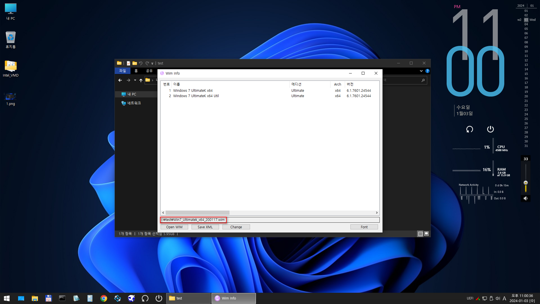This screenshot has width=540, height=304.
Task: Switch to the test Explorer taskbar button
Action: [x=188, y=298]
